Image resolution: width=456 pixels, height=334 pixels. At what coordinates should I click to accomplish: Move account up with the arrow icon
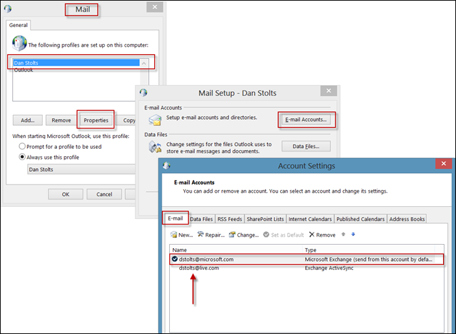(343, 235)
